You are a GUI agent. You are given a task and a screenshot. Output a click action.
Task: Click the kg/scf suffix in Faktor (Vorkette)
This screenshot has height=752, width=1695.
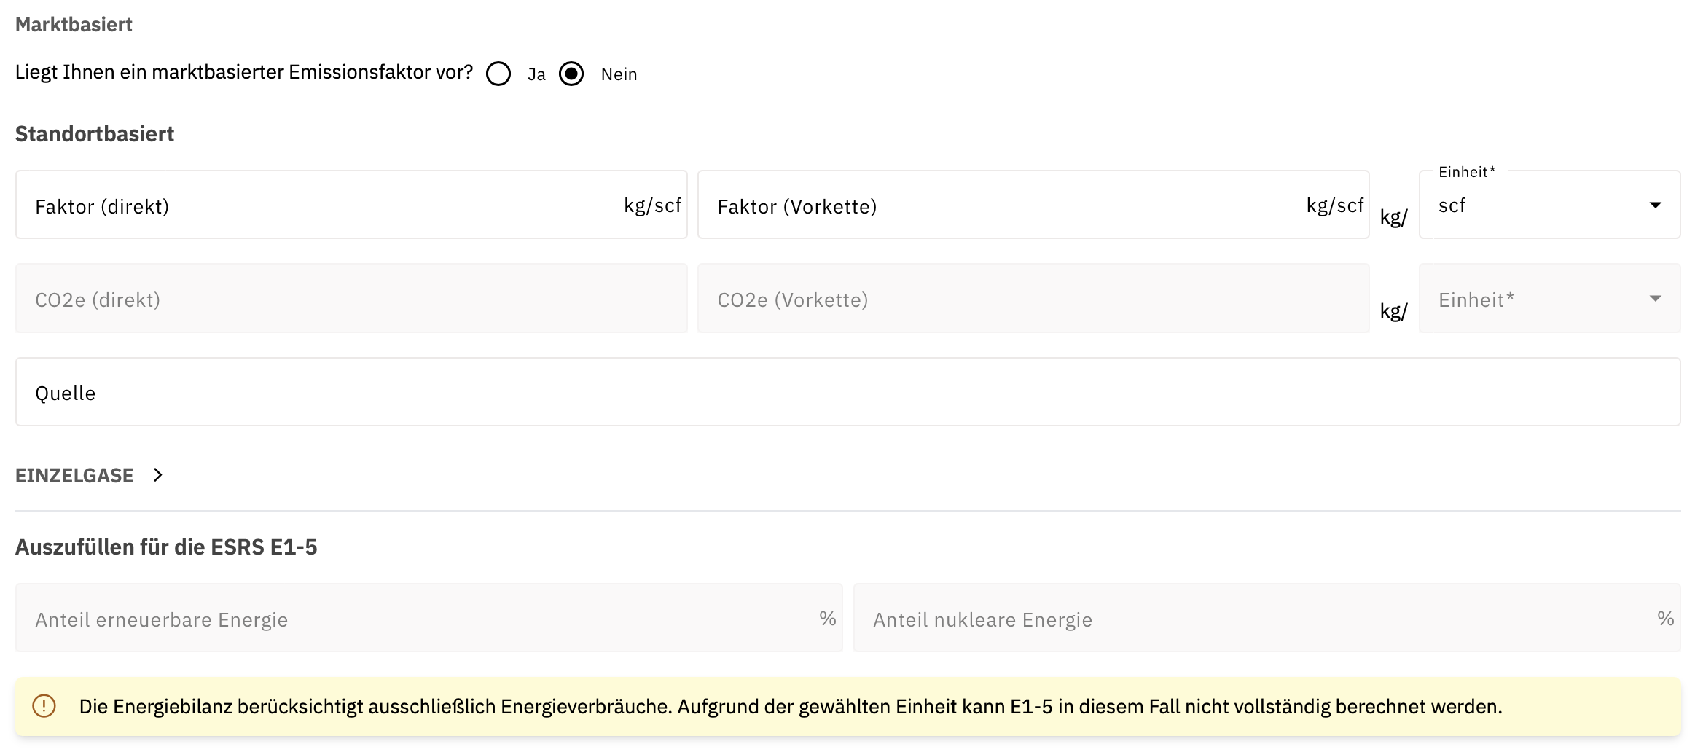click(x=1334, y=205)
